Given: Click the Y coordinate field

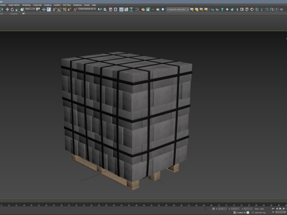Looking at the screenshot, I should point(235,209).
